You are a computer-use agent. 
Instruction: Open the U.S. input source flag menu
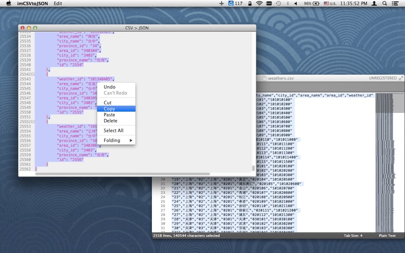(330, 4)
